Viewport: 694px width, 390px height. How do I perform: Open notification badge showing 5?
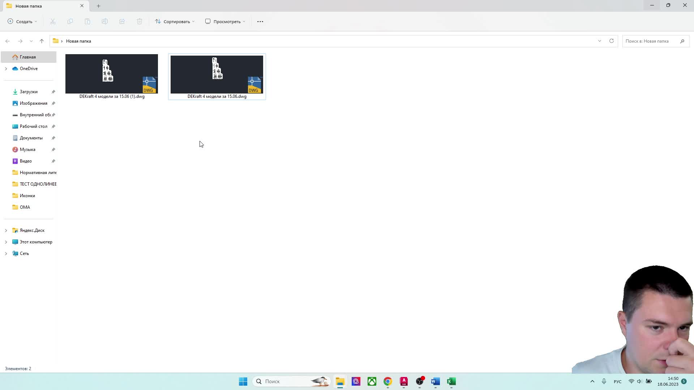pyautogui.click(x=684, y=381)
